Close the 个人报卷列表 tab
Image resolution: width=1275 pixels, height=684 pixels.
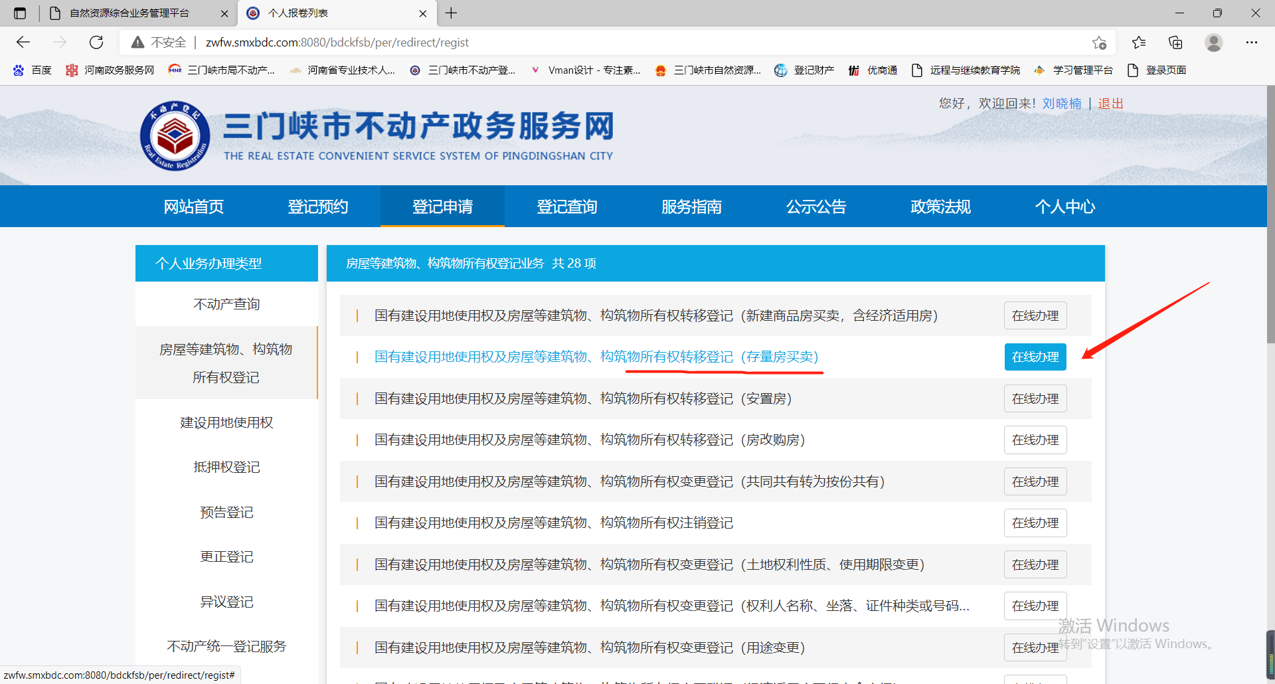(x=423, y=13)
